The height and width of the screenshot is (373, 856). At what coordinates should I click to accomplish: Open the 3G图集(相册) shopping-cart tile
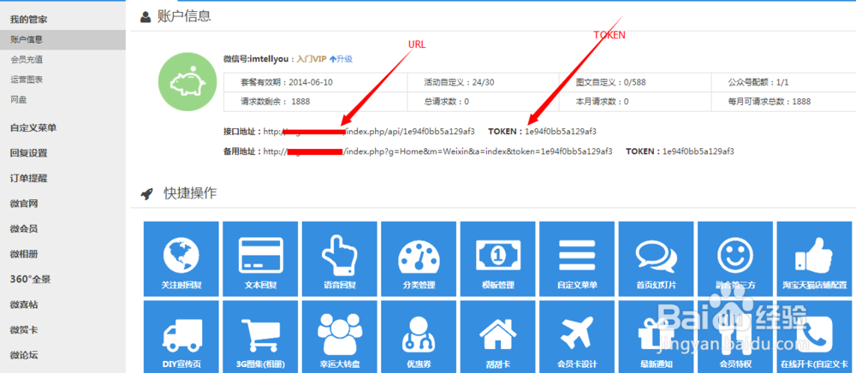260,336
